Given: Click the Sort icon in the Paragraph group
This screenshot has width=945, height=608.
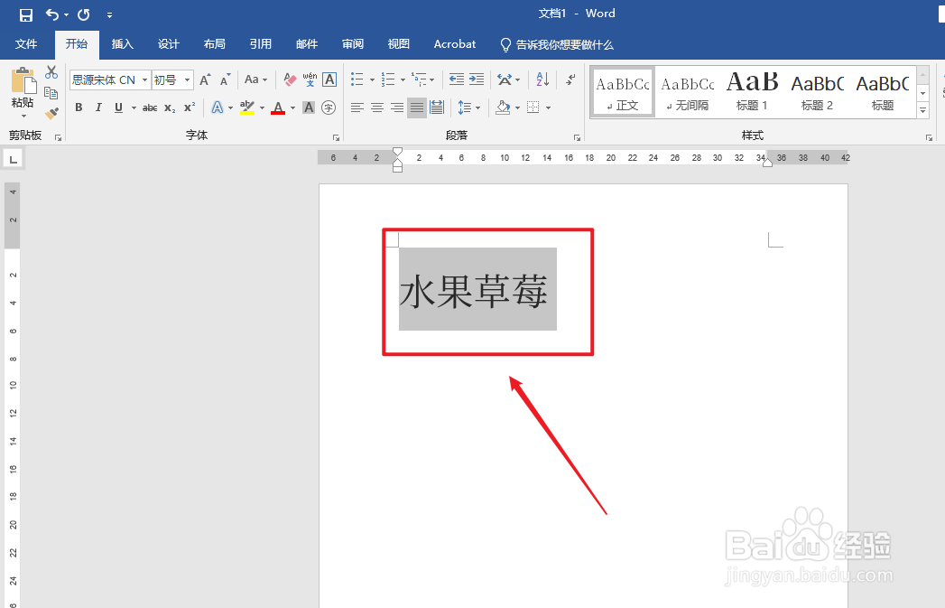Looking at the screenshot, I should click(x=542, y=80).
